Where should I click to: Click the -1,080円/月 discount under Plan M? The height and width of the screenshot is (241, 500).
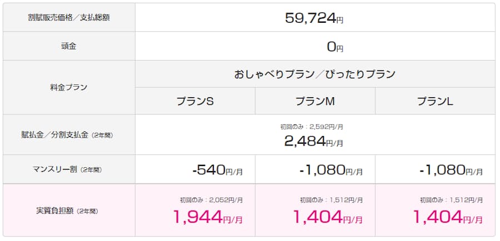coord(331,170)
